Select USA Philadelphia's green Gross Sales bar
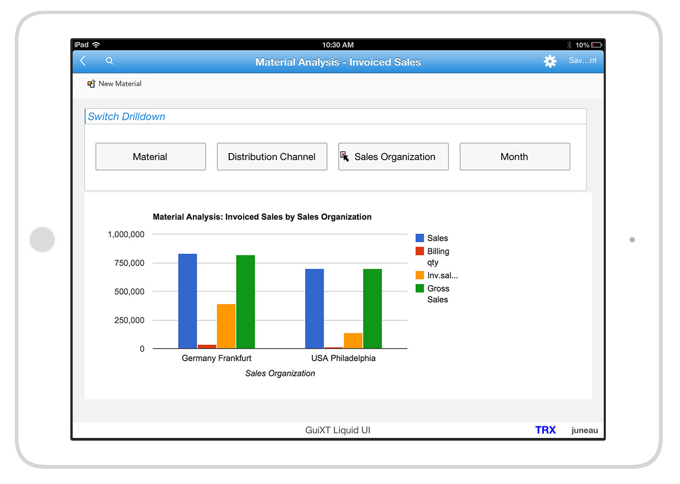This screenshot has width=680, height=484. point(372,309)
